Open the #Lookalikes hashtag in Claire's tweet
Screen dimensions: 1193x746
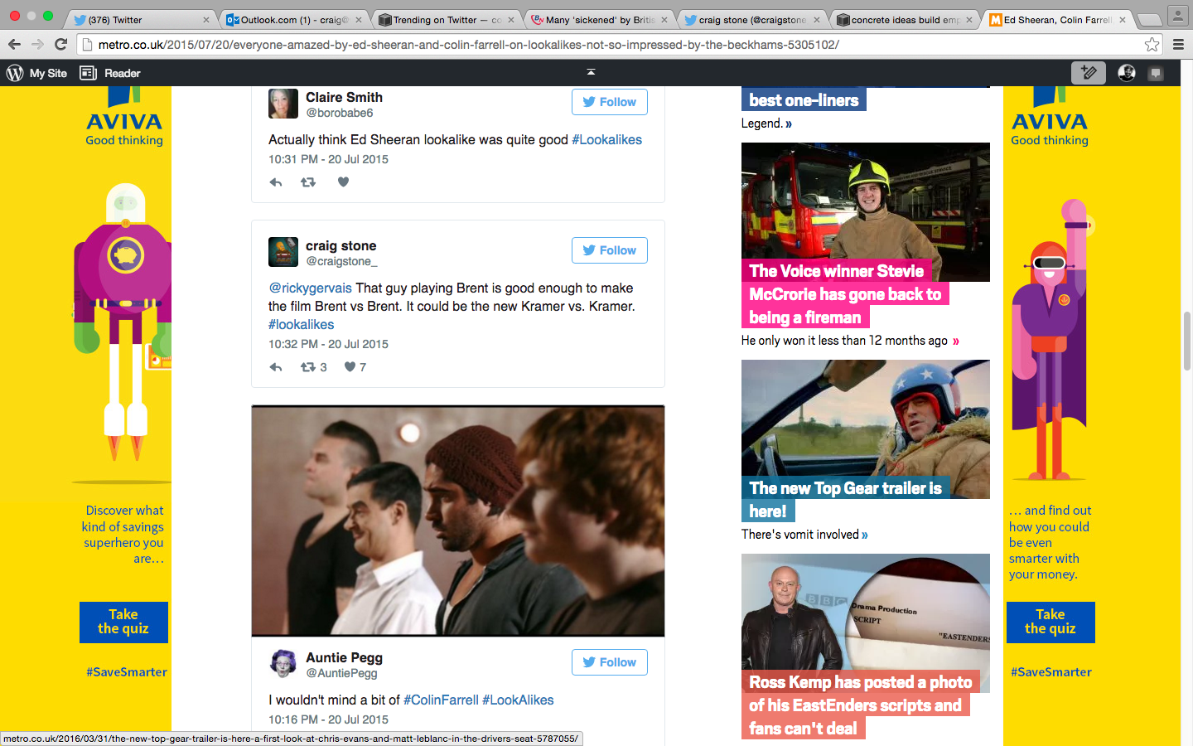pyautogui.click(x=606, y=139)
